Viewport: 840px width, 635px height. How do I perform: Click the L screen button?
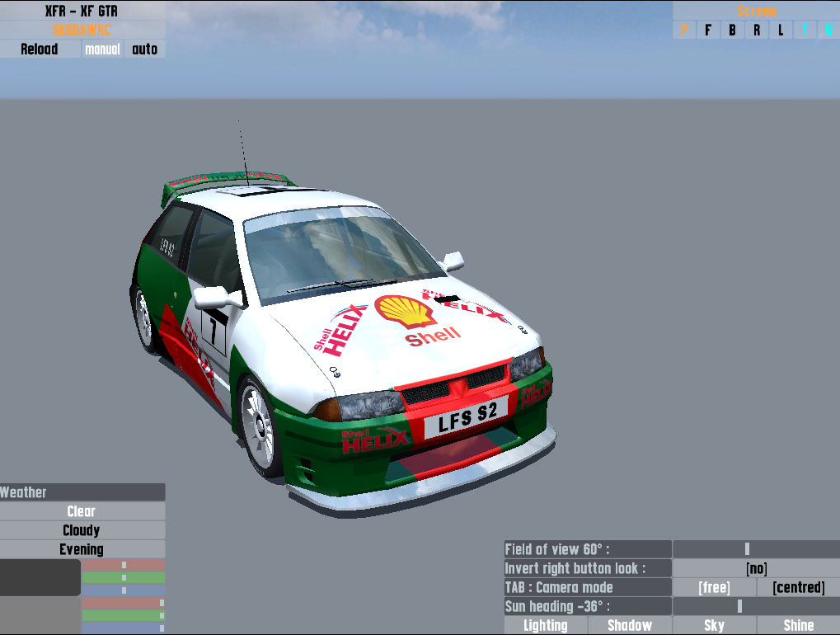[x=781, y=30]
